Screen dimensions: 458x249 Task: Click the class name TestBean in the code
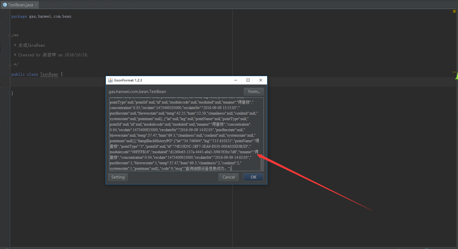tap(49, 74)
